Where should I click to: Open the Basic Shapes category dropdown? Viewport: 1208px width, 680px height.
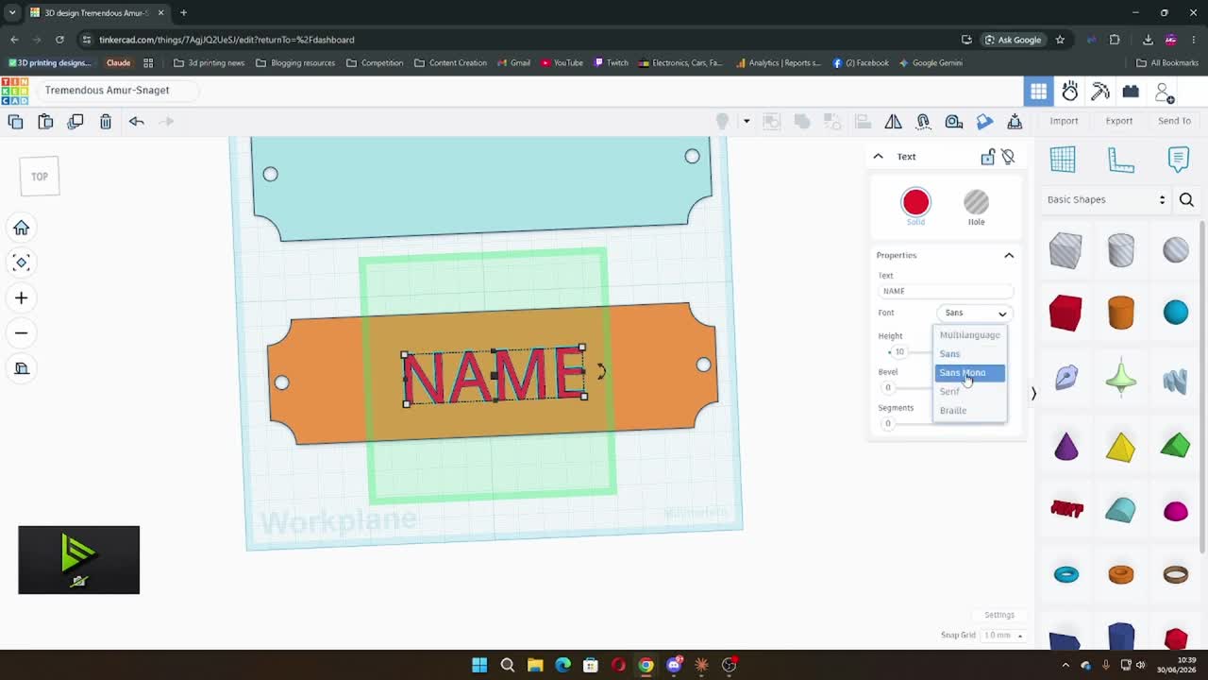click(x=1106, y=199)
